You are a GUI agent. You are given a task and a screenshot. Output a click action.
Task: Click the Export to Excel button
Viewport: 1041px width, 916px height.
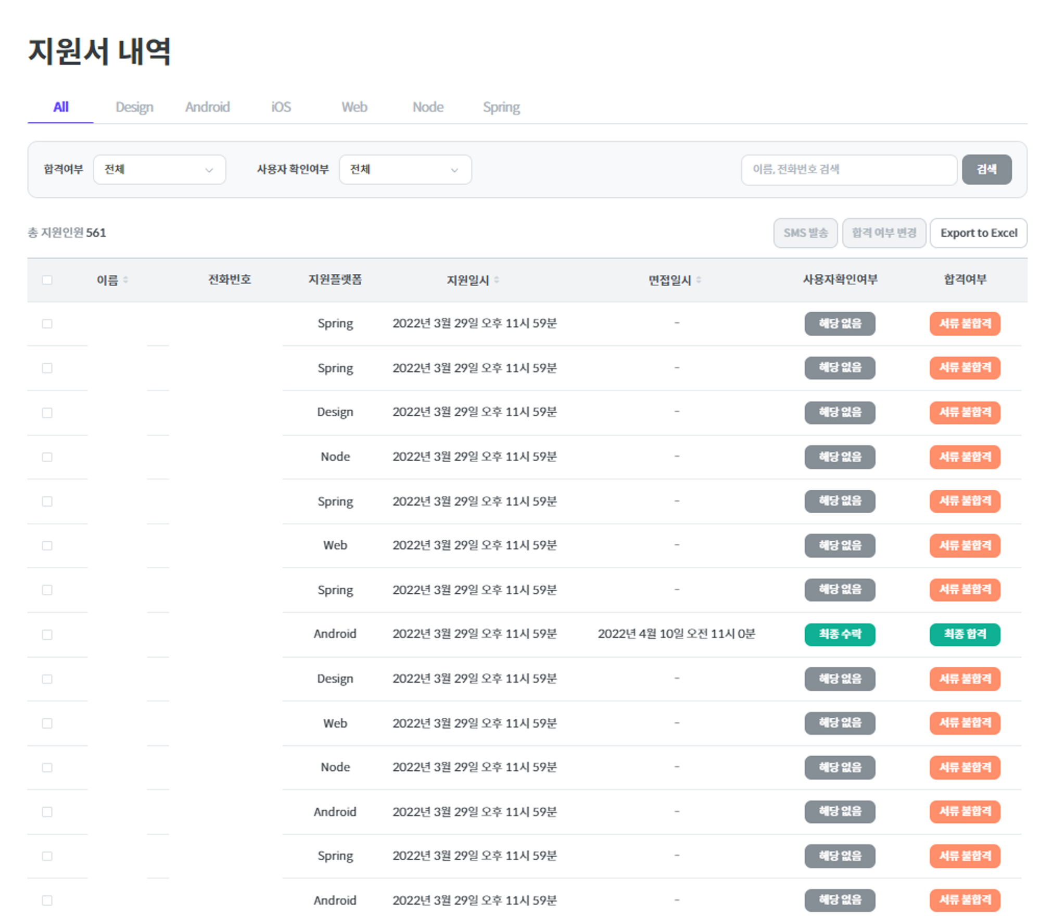point(978,233)
